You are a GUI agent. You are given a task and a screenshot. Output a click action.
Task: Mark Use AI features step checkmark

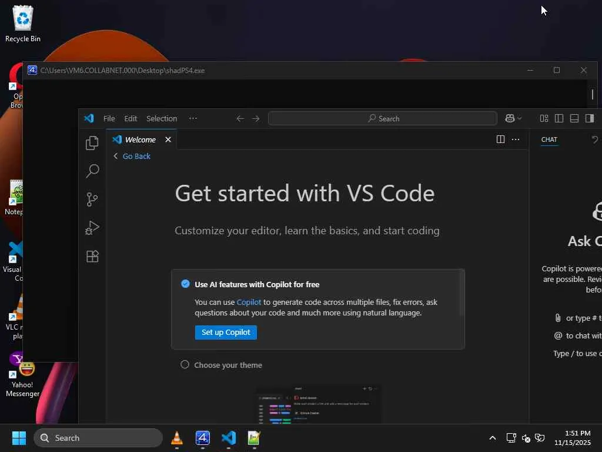click(185, 284)
